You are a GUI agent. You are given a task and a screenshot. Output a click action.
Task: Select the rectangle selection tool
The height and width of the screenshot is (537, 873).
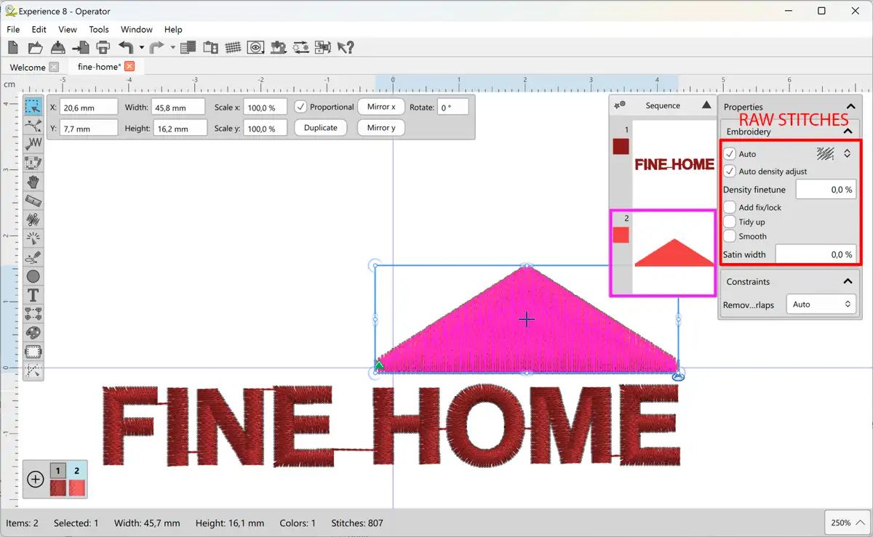pyautogui.click(x=33, y=106)
